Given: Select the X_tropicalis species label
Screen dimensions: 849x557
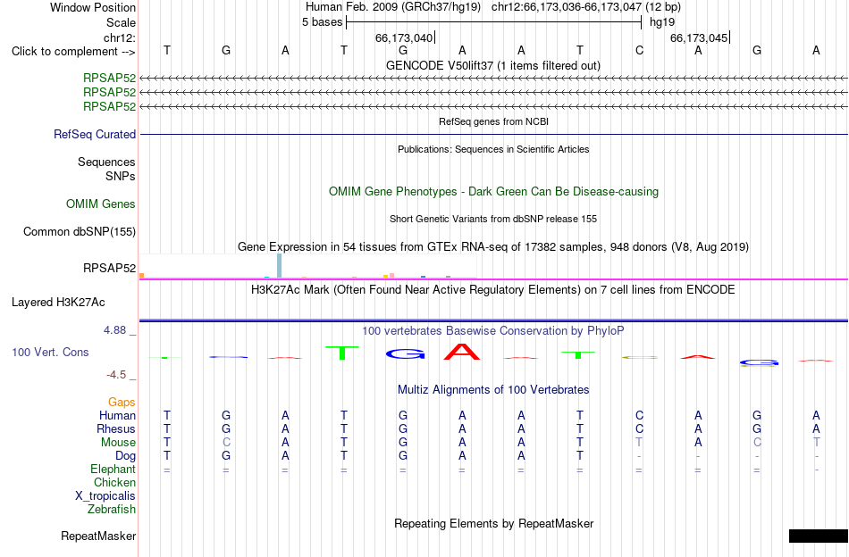Looking at the screenshot, I should tap(105, 496).
